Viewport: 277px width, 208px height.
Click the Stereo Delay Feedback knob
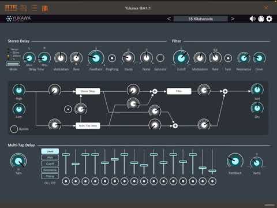coord(96,58)
